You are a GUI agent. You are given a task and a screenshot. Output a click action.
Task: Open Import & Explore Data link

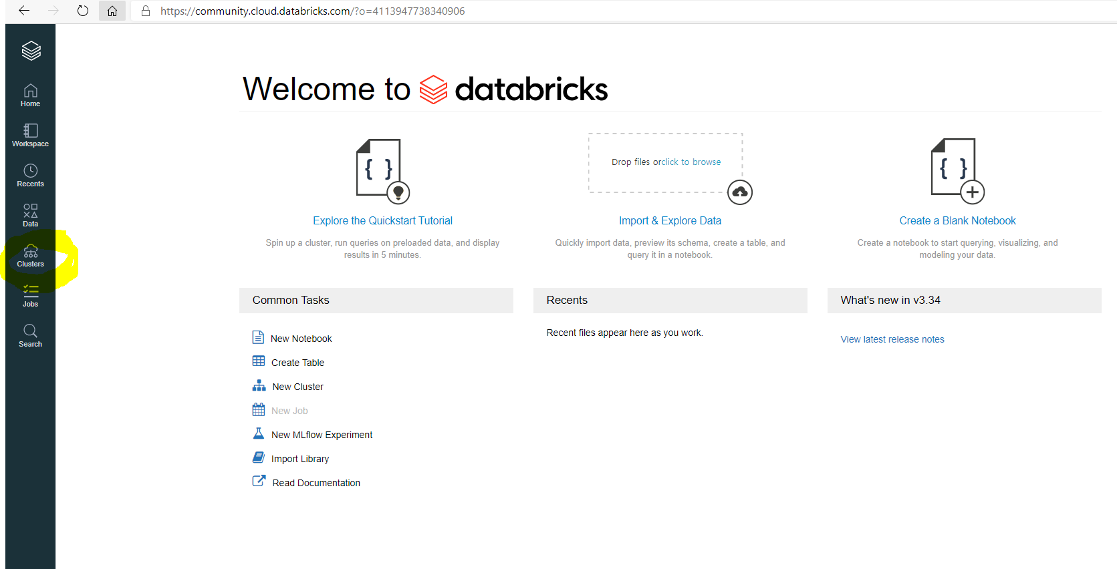[x=670, y=220]
